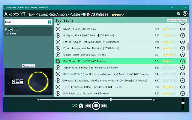Image resolution: width=192 pixels, height=120 pixels.
Task: Play TULE - Fearless pt.II track
Action: tap(58, 87)
